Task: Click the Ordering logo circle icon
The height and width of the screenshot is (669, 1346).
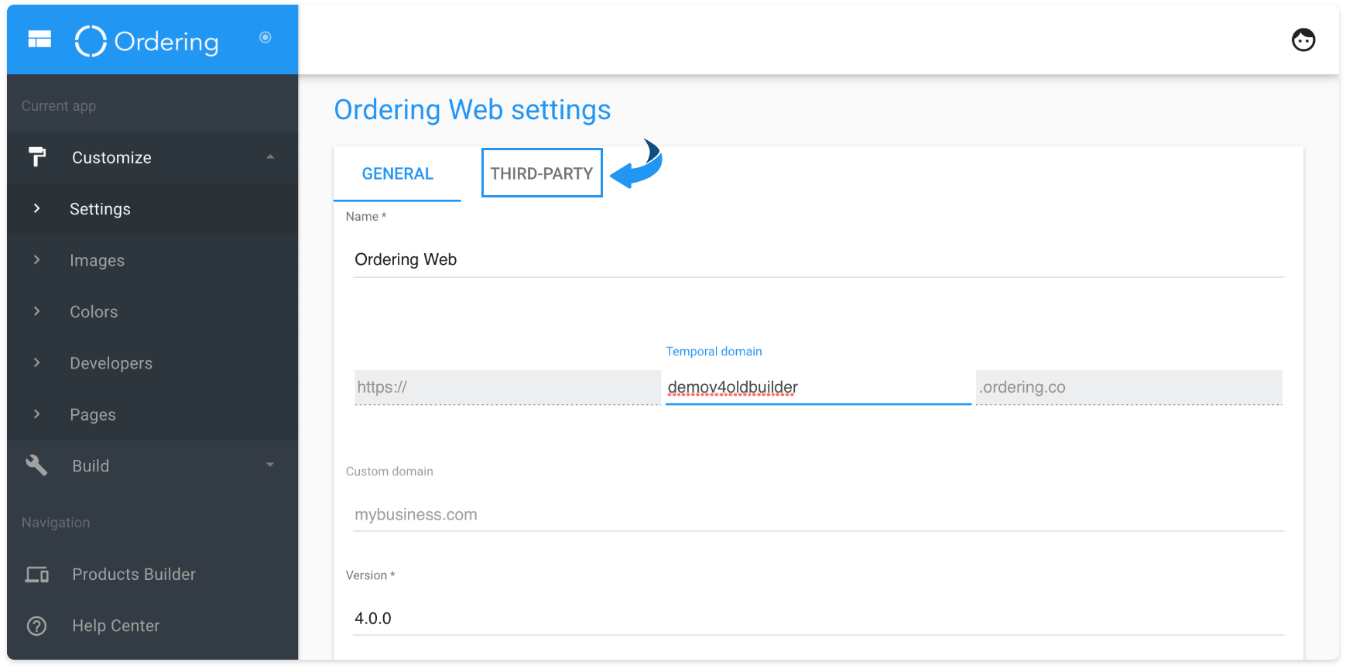Action: [91, 41]
